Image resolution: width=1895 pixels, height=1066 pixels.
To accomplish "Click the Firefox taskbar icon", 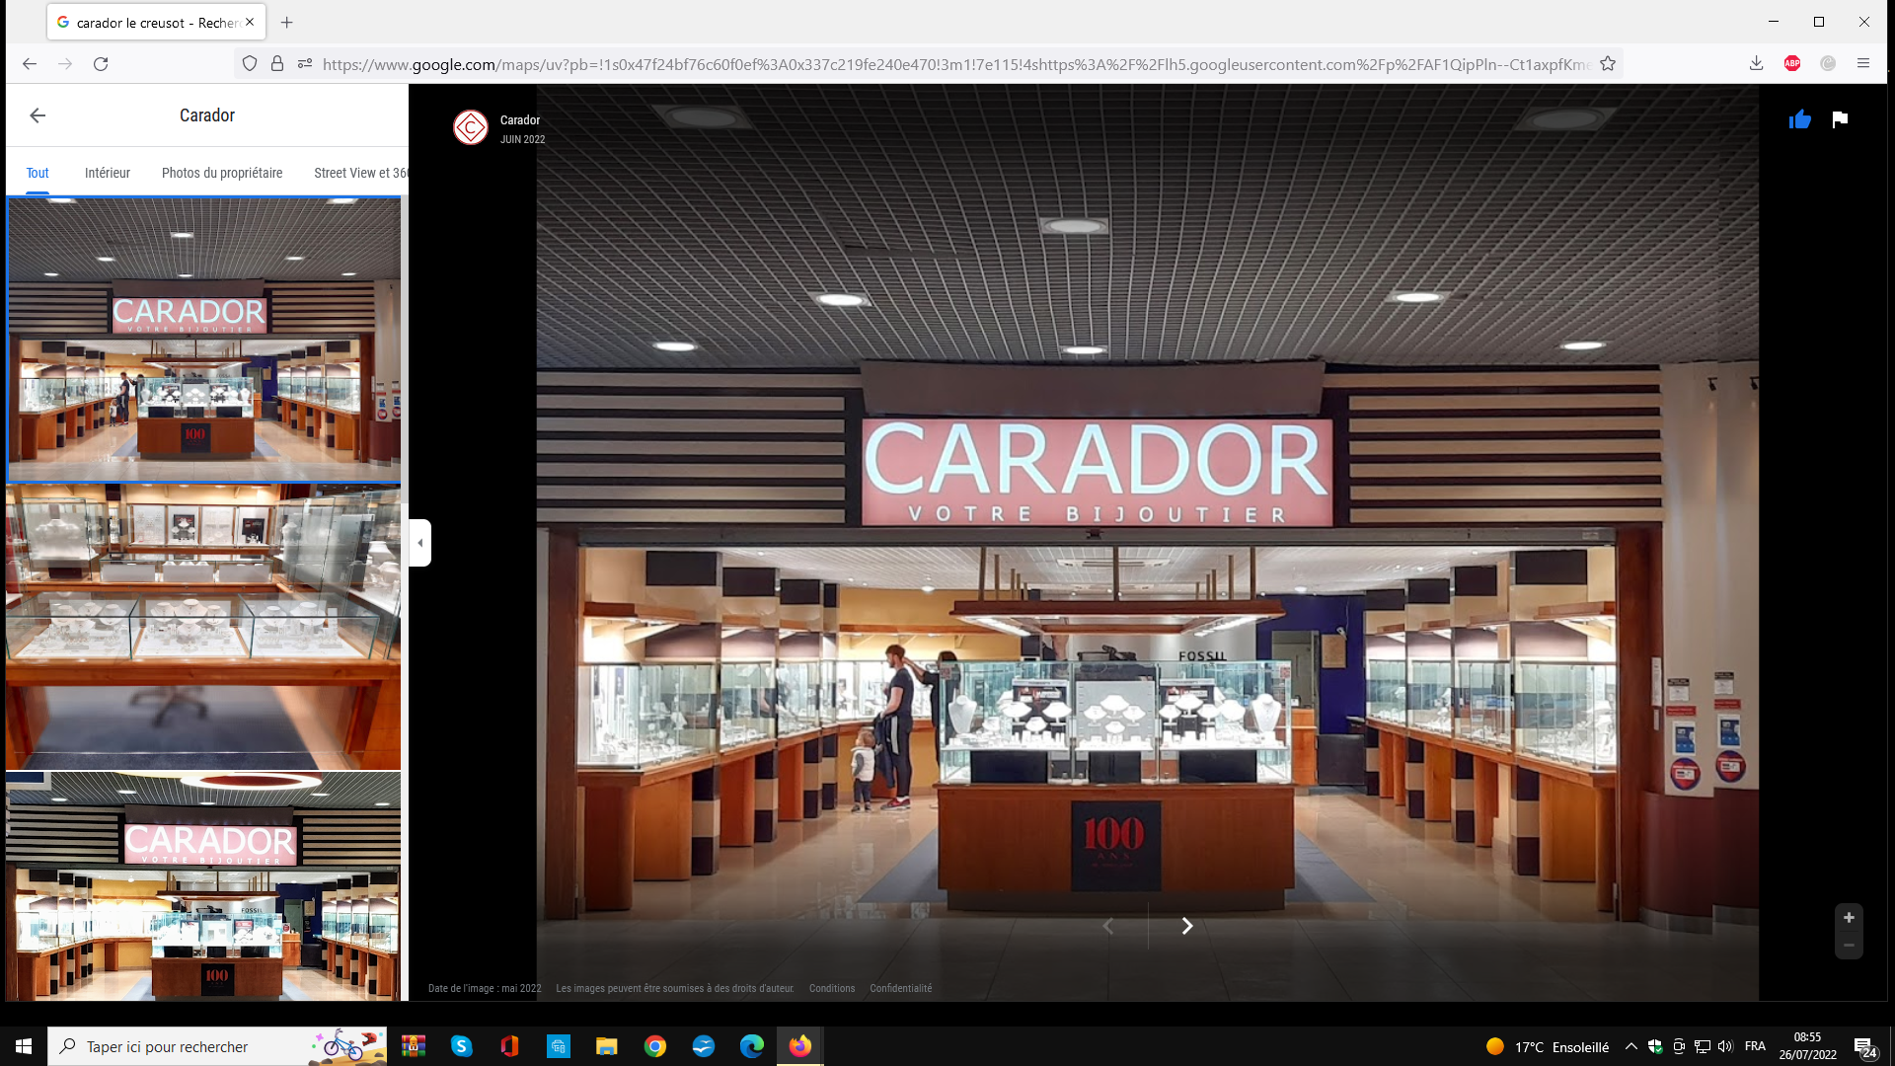I will click(800, 1046).
